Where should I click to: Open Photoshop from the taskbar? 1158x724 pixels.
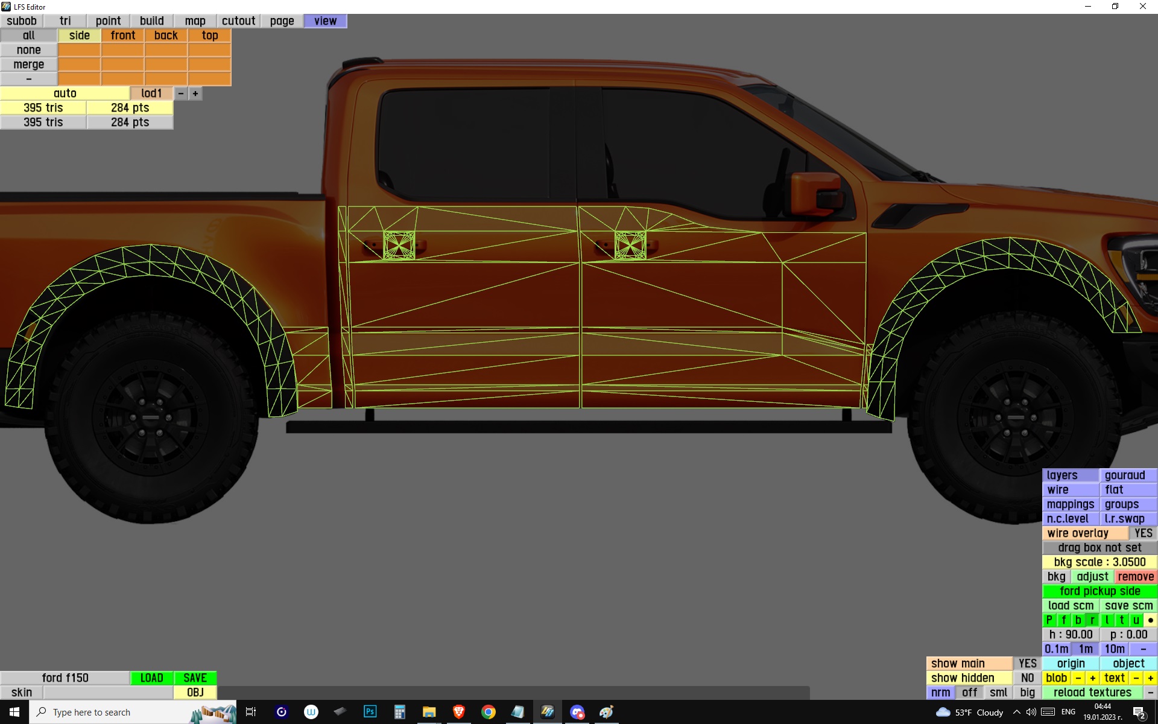(370, 712)
